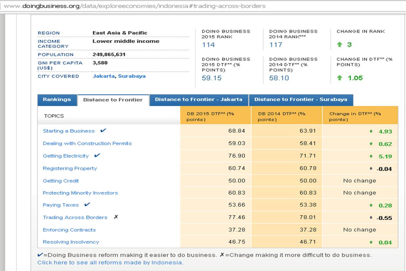
Task: Open the Trading Across Borders topic
Action: [x=75, y=217]
